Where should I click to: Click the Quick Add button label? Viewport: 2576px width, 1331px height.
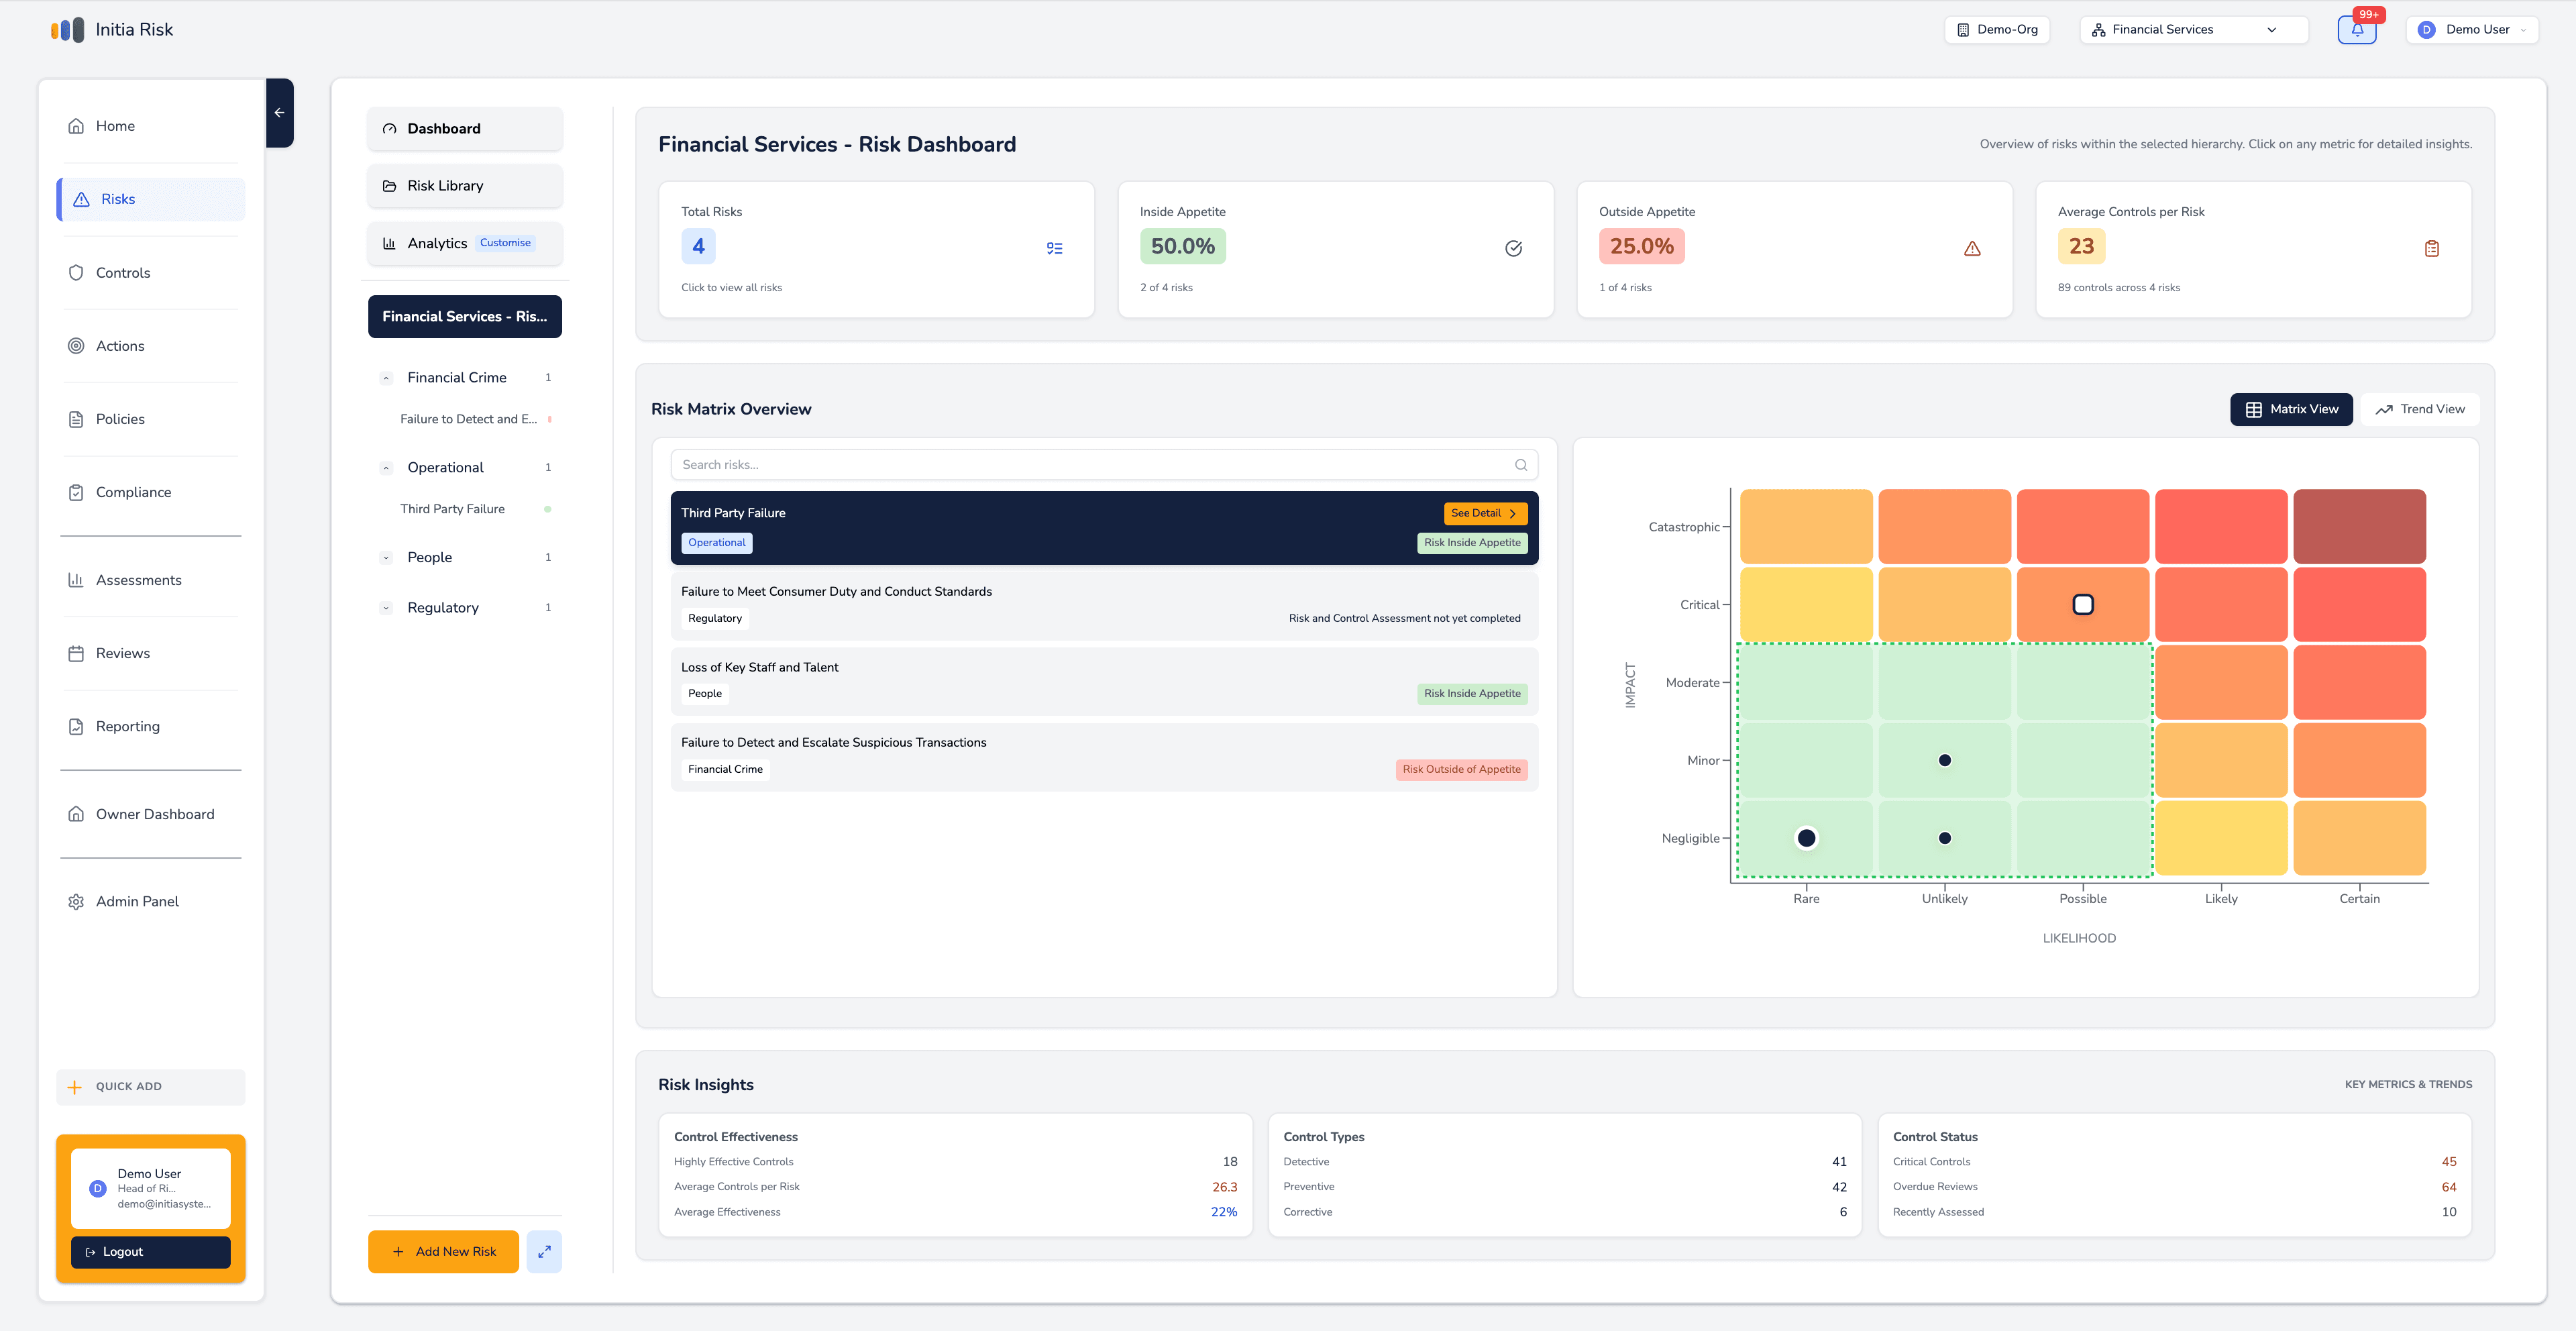click(x=129, y=1087)
